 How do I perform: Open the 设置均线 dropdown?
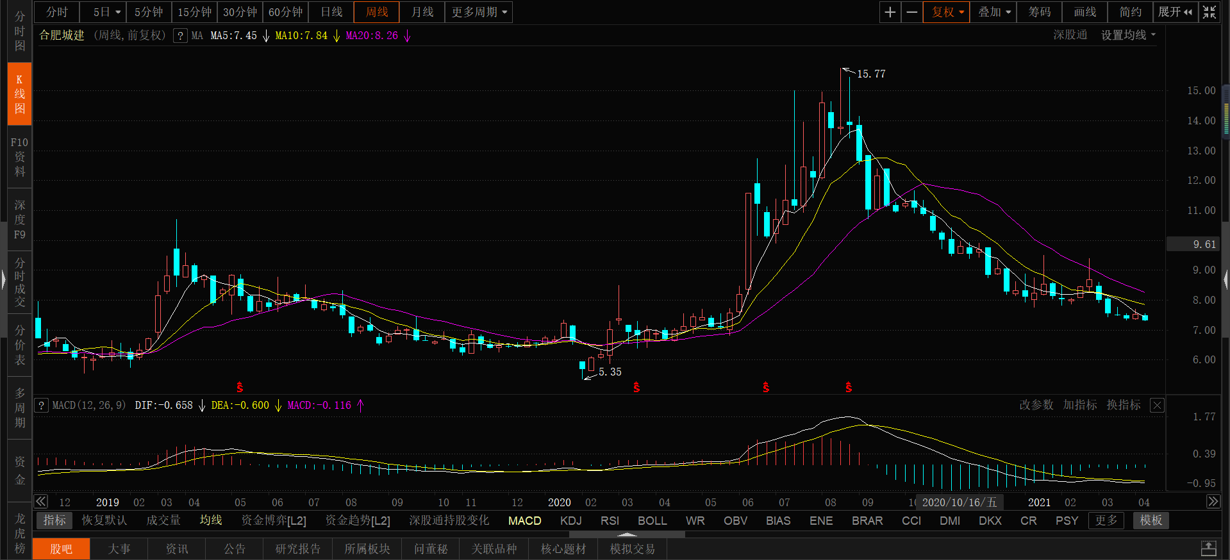[x=1128, y=35]
